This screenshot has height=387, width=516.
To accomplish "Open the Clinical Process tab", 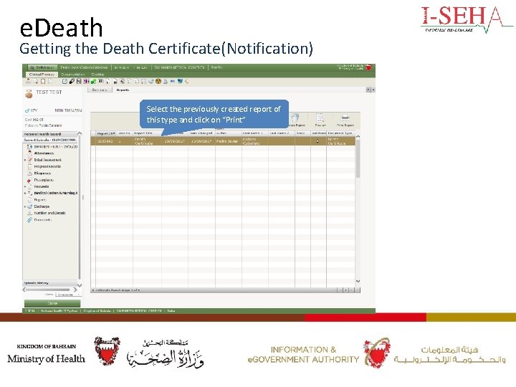I will (42, 75).
